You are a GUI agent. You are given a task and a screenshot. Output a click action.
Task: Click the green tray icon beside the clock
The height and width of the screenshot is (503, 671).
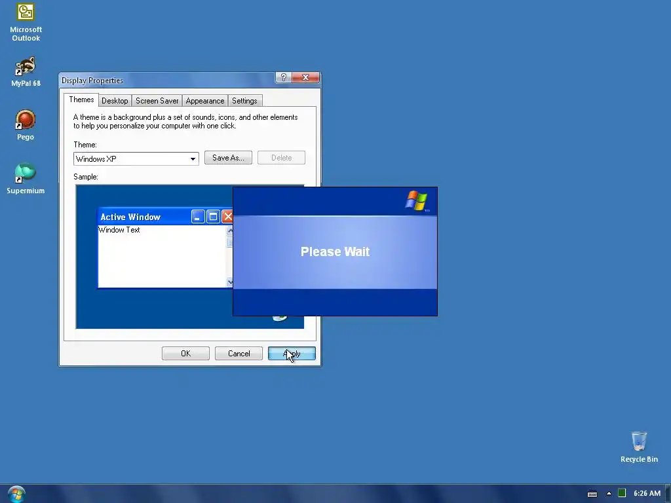[x=622, y=493]
